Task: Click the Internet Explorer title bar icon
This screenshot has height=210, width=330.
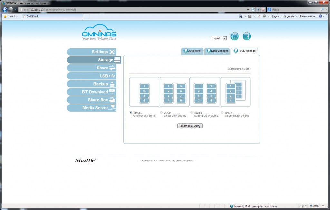Action: 3,3
